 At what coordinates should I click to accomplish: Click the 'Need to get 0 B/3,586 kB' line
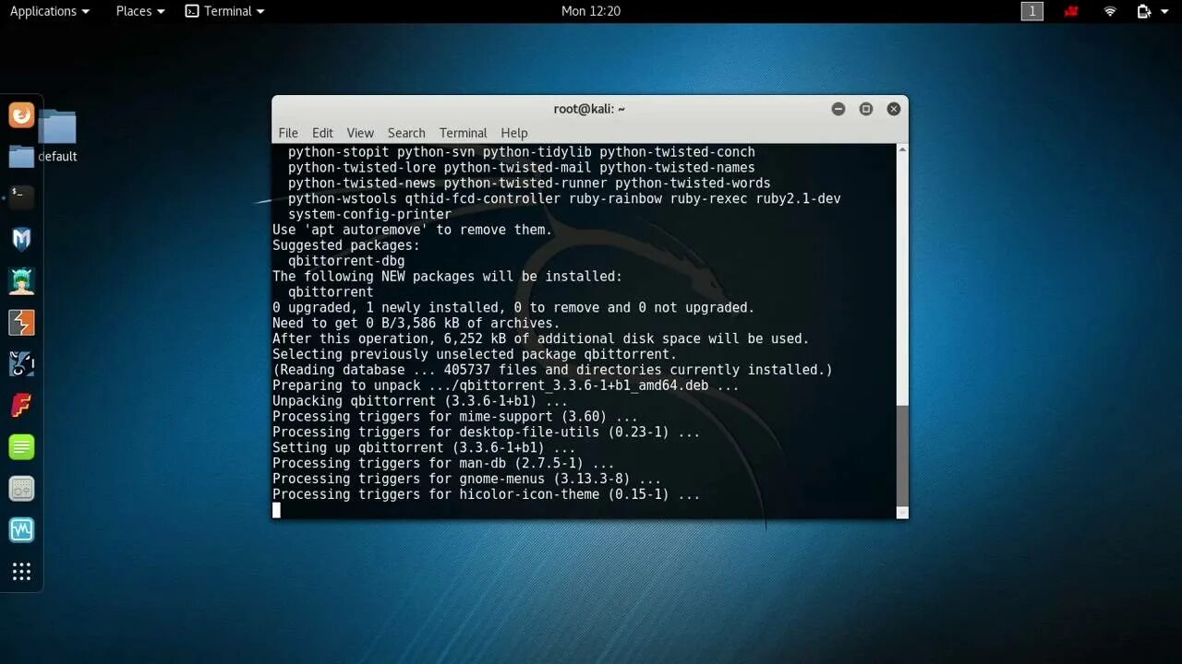coord(416,324)
